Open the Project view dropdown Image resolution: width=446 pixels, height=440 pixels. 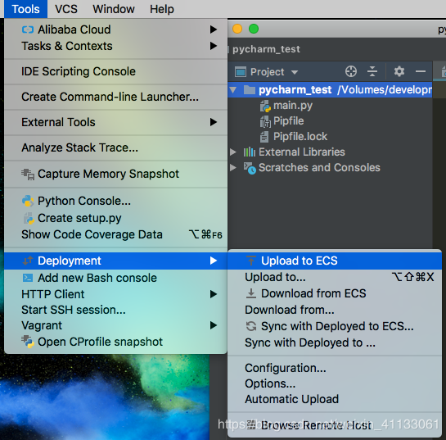267,72
